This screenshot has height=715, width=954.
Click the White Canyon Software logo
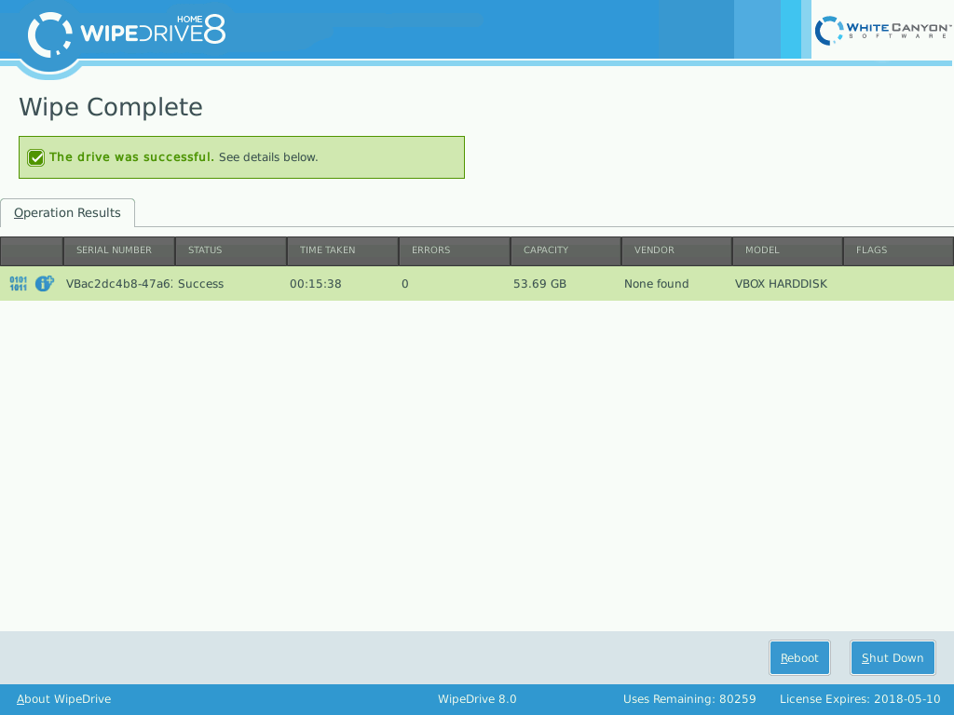(x=882, y=30)
